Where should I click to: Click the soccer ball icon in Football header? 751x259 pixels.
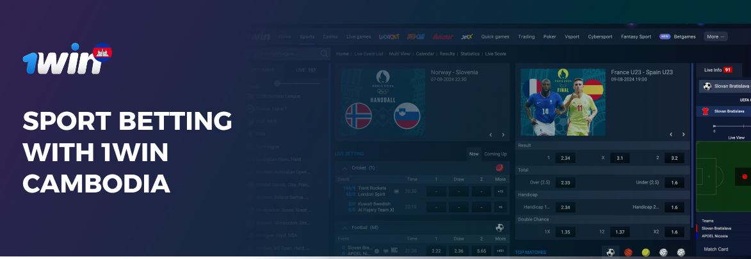499,228
